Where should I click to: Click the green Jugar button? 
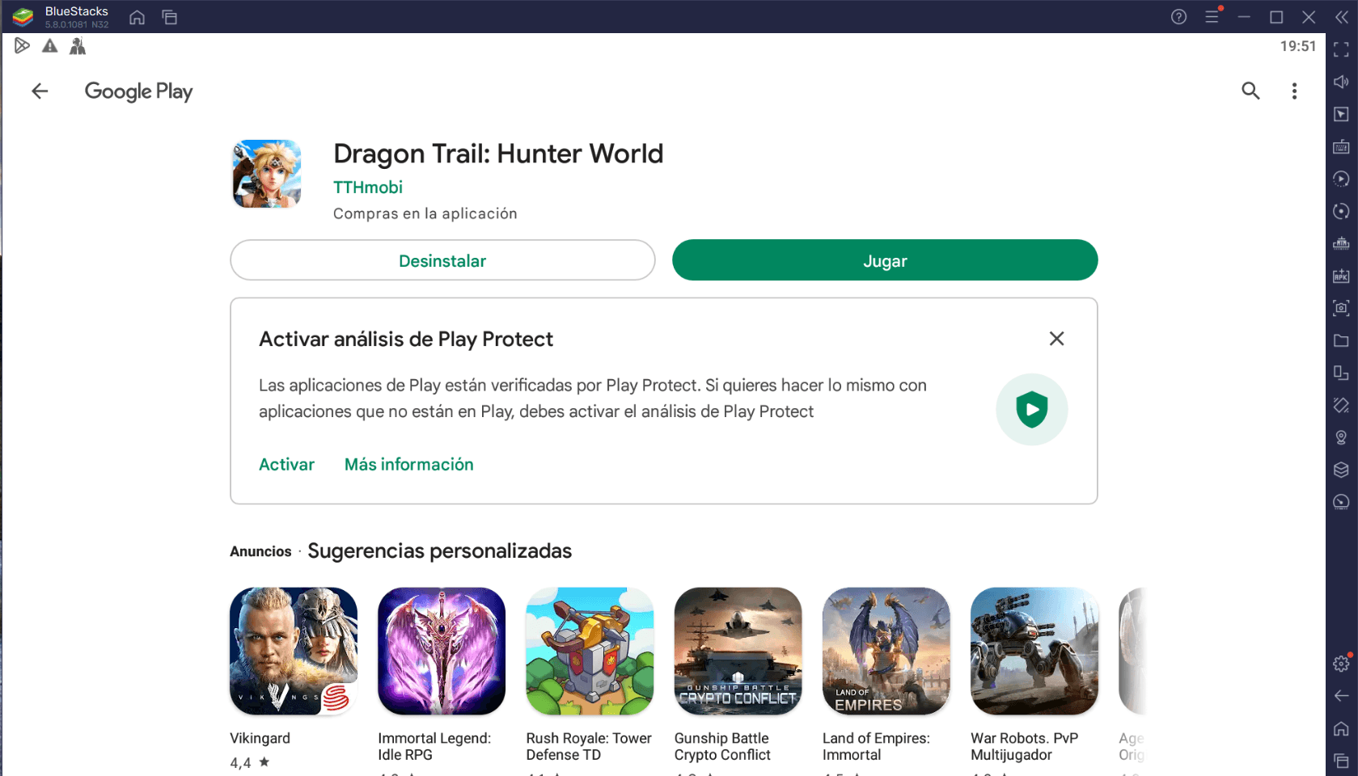[x=885, y=260]
